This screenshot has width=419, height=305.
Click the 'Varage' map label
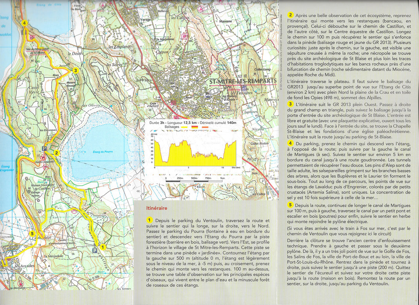(146, 20)
